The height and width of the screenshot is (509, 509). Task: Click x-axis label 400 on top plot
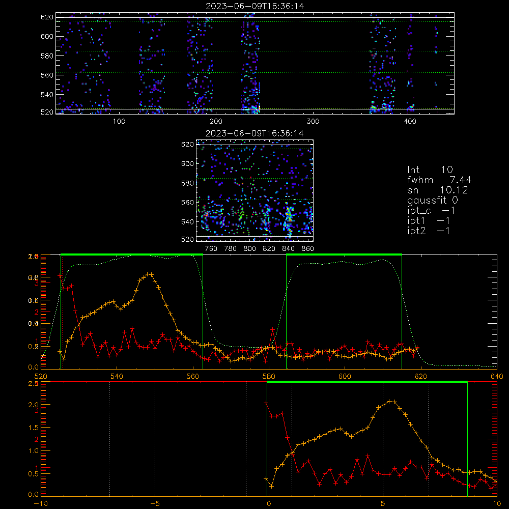[x=410, y=122]
